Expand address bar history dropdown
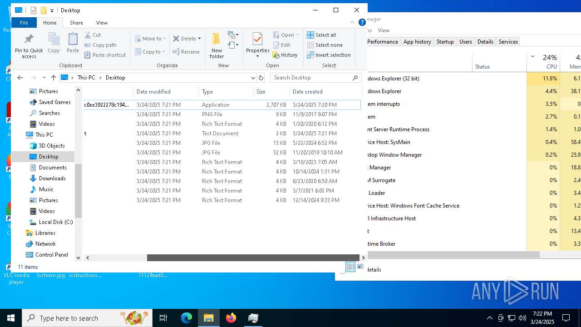581x327 pixels. [253, 78]
